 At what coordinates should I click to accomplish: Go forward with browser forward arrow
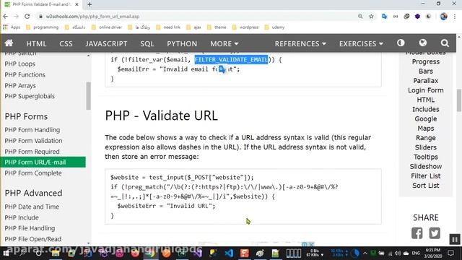coord(16,16)
